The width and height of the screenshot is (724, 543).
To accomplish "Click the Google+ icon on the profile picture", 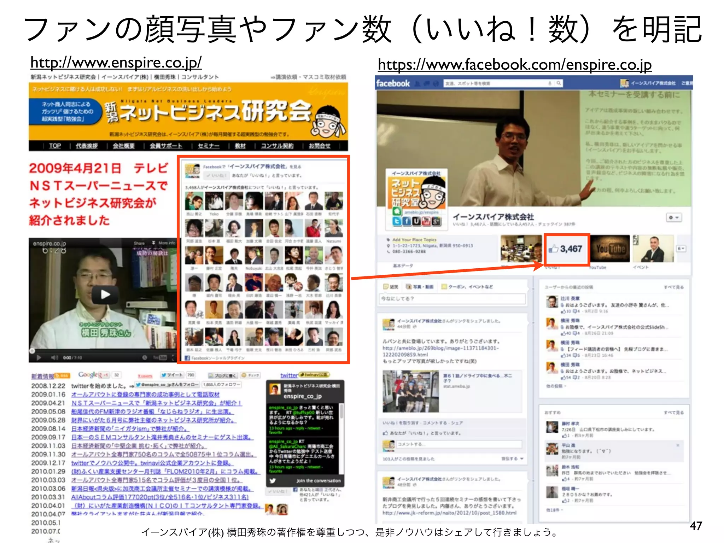I will click(x=436, y=222).
